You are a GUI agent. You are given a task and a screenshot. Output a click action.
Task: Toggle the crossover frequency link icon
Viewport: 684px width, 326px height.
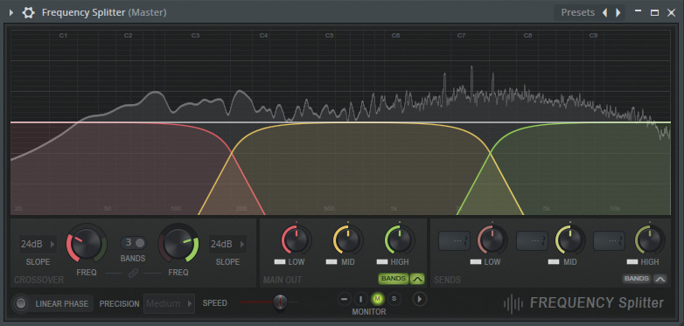click(133, 274)
